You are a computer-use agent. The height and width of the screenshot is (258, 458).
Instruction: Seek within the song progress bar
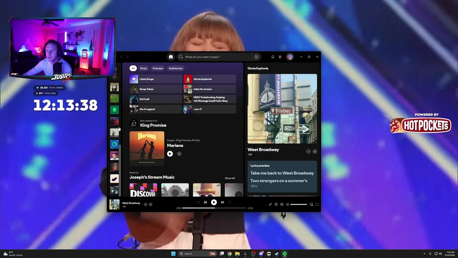click(214, 208)
